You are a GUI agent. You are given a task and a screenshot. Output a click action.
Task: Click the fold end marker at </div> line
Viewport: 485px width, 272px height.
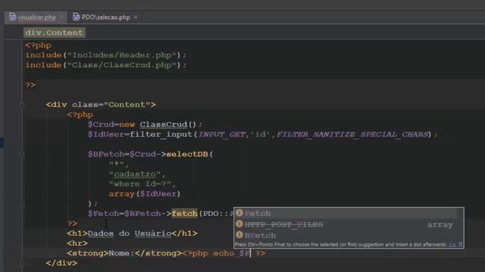pos(22,264)
